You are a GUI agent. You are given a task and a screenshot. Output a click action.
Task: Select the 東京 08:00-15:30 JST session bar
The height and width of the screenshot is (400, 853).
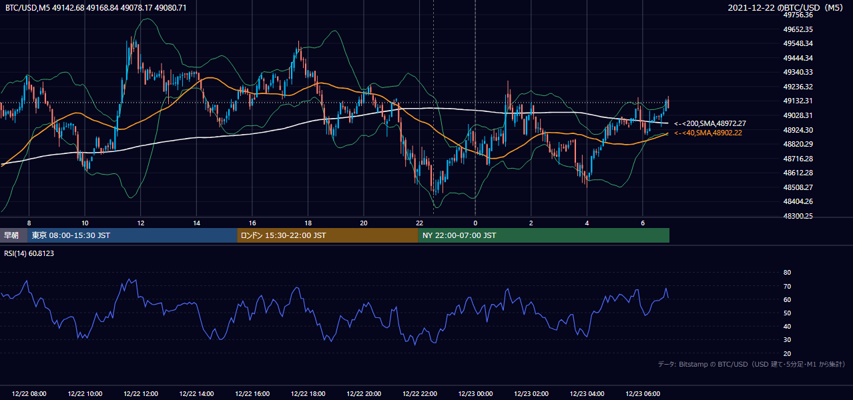tap(133, 235)
